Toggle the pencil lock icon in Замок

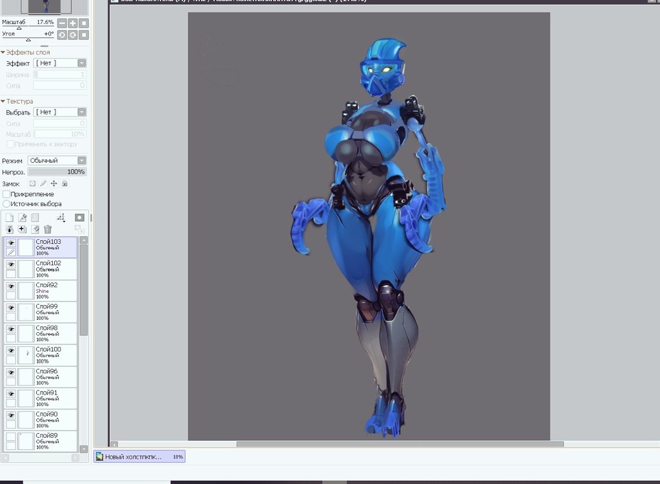(x=43, y=183)
